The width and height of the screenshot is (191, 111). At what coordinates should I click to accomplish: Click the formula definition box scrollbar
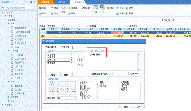pyautogui.click(x=138, y=62)
